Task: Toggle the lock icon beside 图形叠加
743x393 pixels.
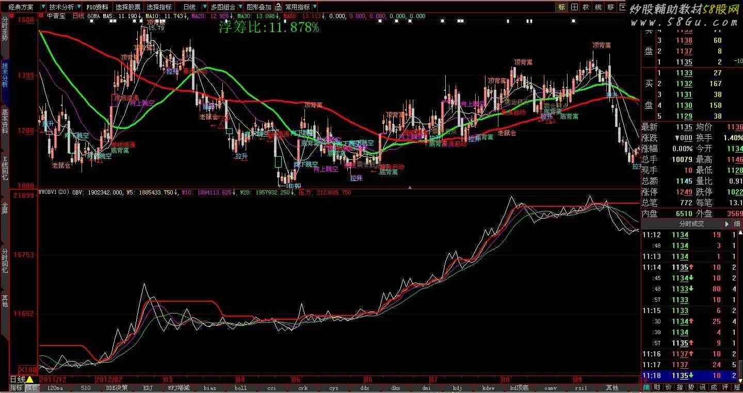Action: tap(279, 7)
